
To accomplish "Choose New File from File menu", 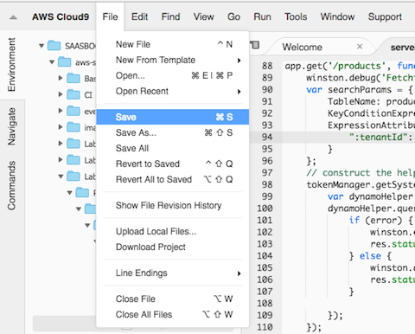I will [173, 44].
